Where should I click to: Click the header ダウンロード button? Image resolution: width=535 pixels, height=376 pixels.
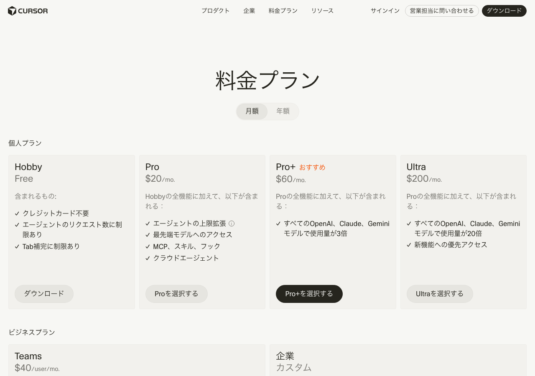coord(504,11)
